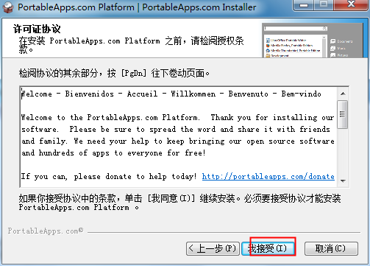This screenshot has height=266, width=370.
Task: Click the PgDn instruction line
Action: pos(114,73)
